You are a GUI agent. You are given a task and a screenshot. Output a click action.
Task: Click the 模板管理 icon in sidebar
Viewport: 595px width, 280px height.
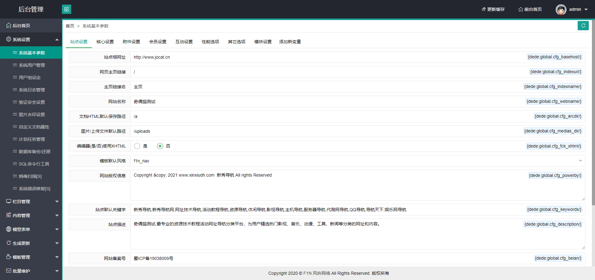(9, 257)
